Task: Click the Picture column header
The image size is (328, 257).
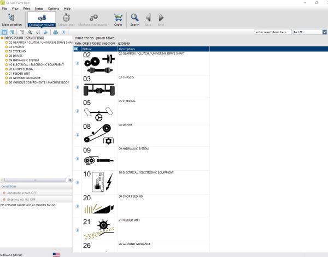Action: point(99,49)
